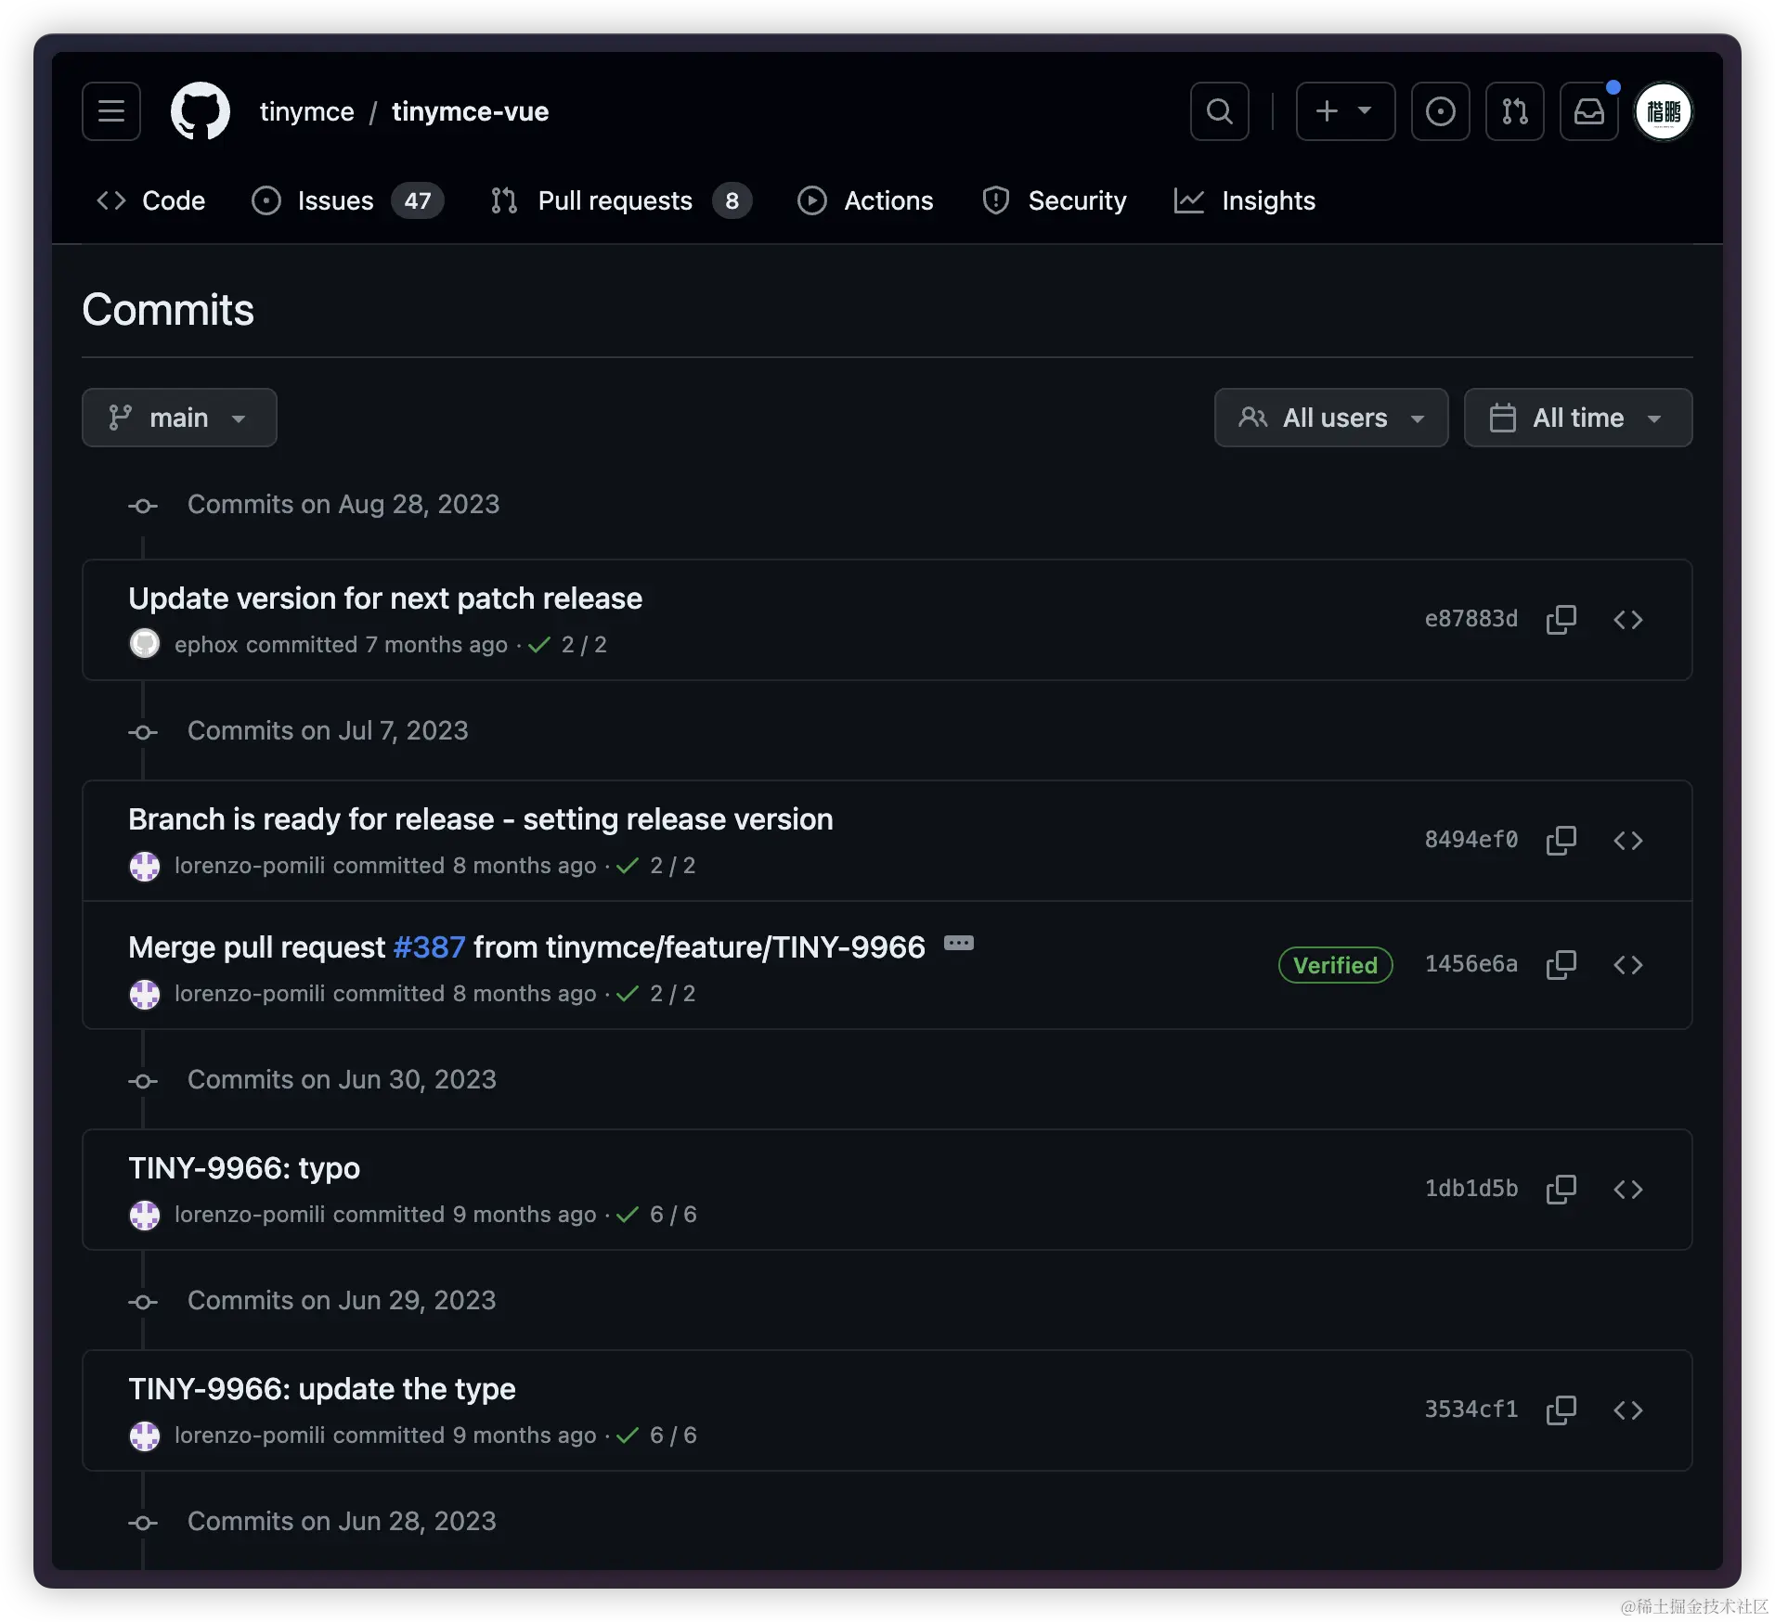Show check status for 1456e6a commit
Viewport: 1775px width, 1622px height.
[x=656, y=994]
